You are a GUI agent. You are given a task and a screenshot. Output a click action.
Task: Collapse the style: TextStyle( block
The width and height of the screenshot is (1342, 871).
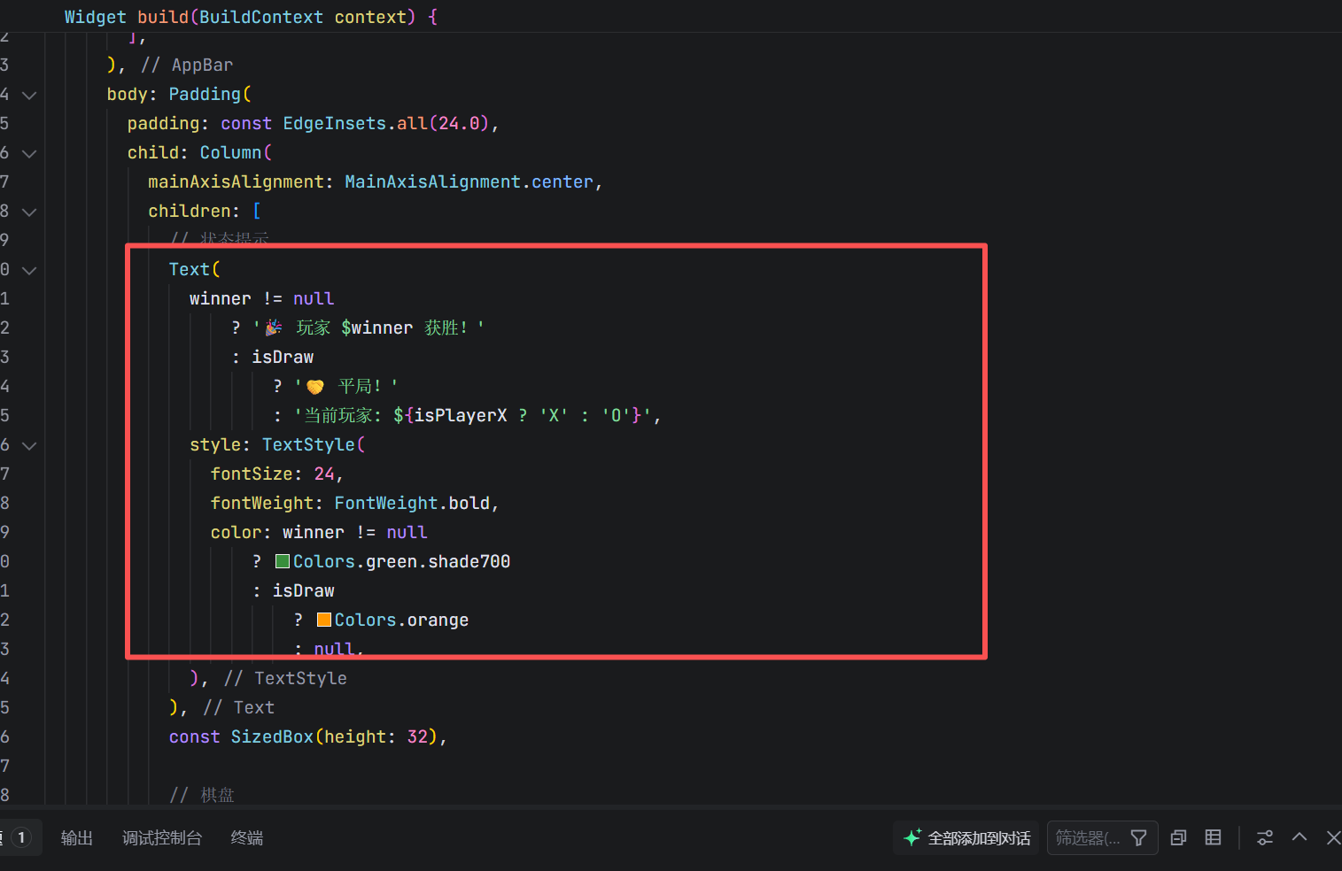pos(29,445)
